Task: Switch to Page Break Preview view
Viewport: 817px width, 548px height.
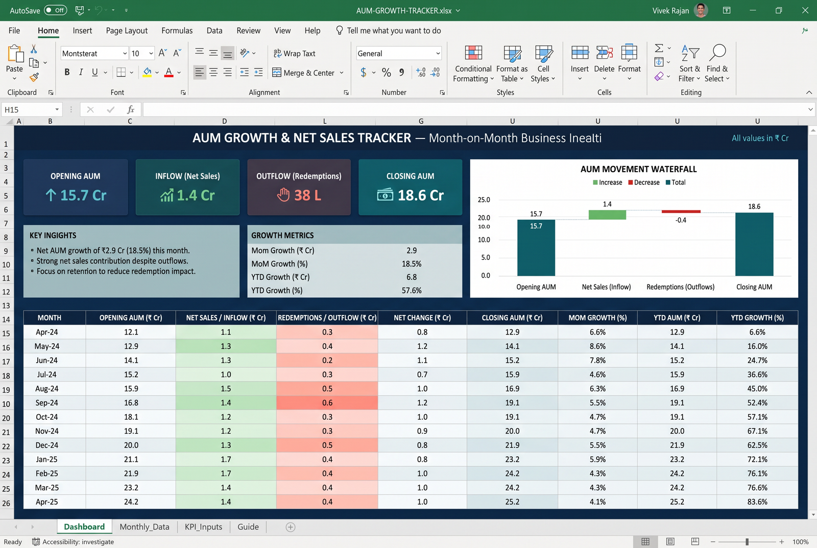Action: click(695, 541)
